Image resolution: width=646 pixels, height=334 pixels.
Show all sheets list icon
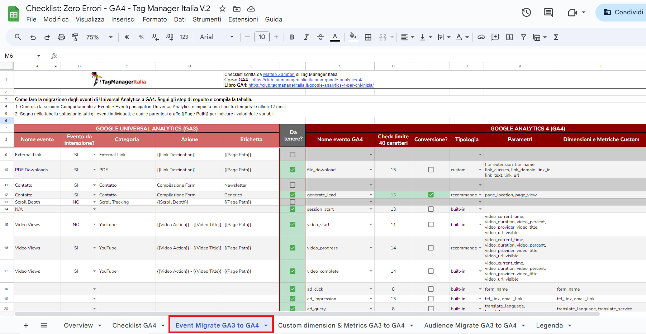(x=44, y=325)
